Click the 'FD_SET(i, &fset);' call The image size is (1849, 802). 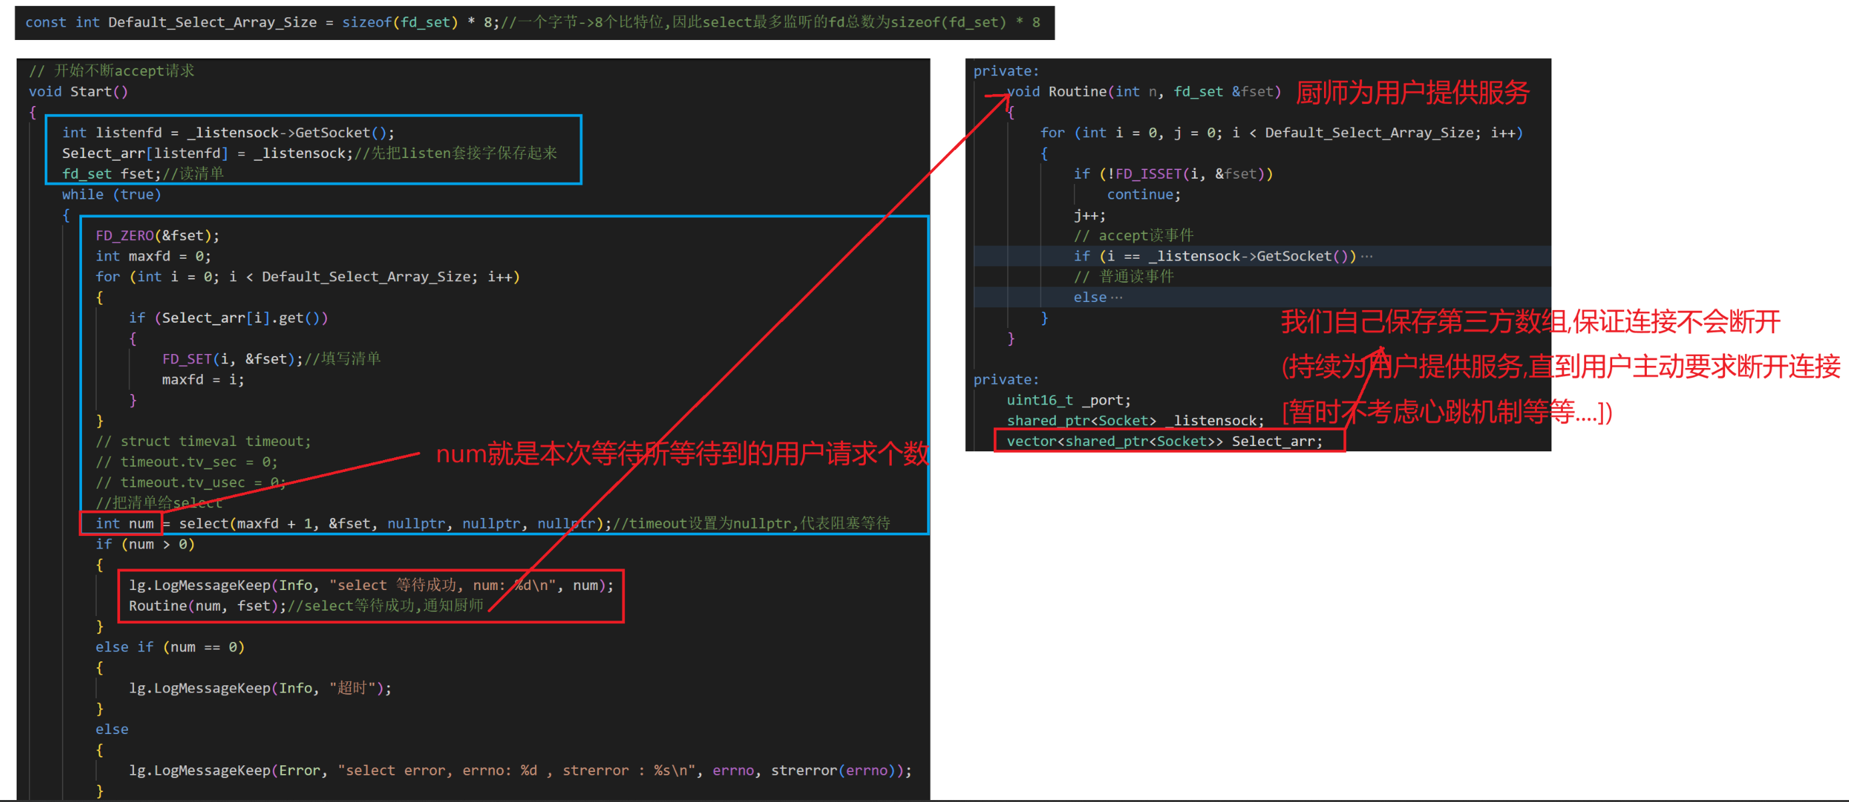[233, 359]
